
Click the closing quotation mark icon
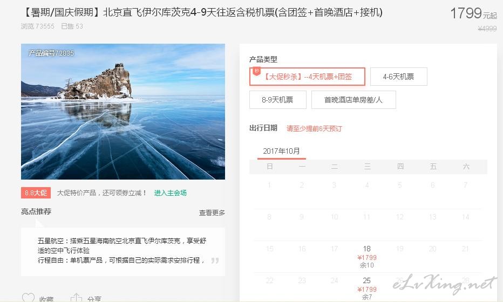(215, 260)
